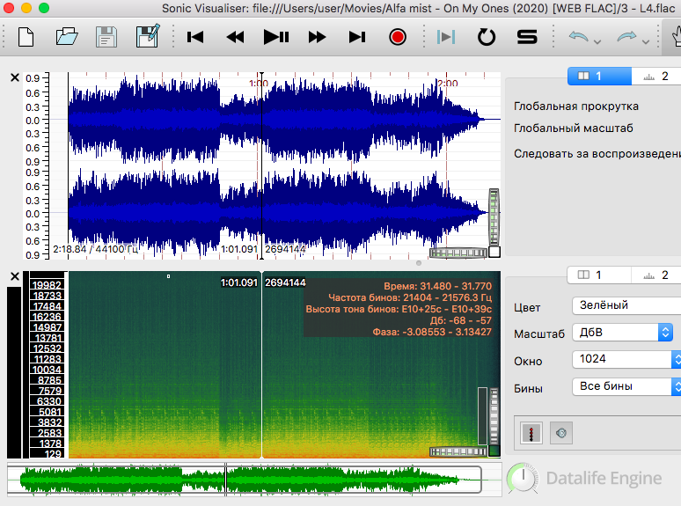The image size is (681, 506).
Task: Click the spectrogram pane horizontal zoom wheel
Action: click(x=458, y=451)
